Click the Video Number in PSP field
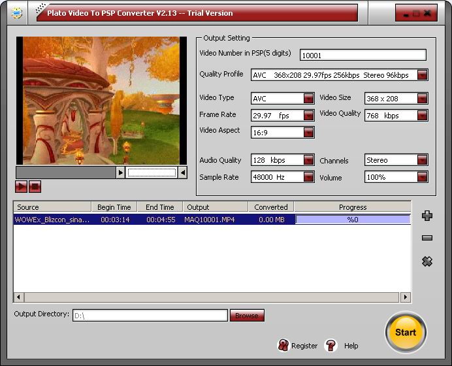 pyautogui.click(x=363, y=55)
